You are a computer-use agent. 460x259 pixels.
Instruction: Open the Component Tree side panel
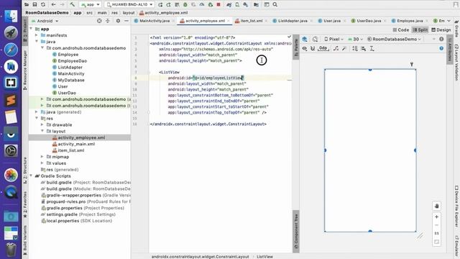(x=296, y=231)
